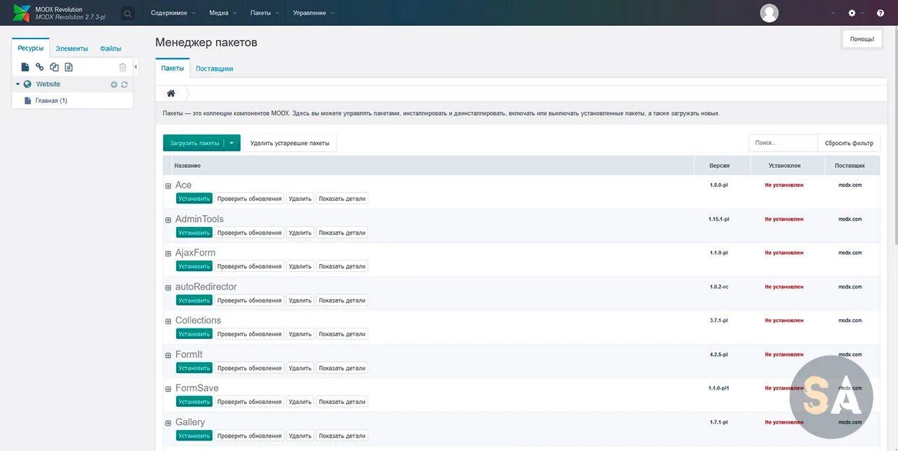This screenshot has width=898, height=451.
Task: Expand the Gallery package row
Action: pos(168,423)
